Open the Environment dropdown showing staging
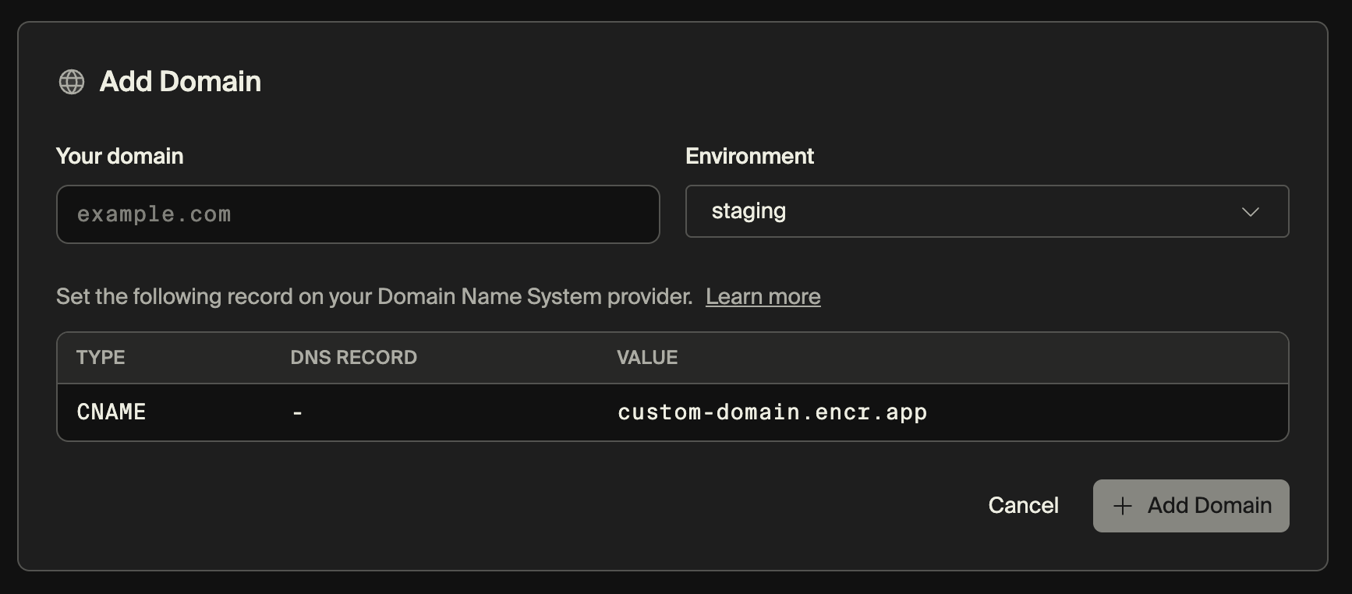 987,211
